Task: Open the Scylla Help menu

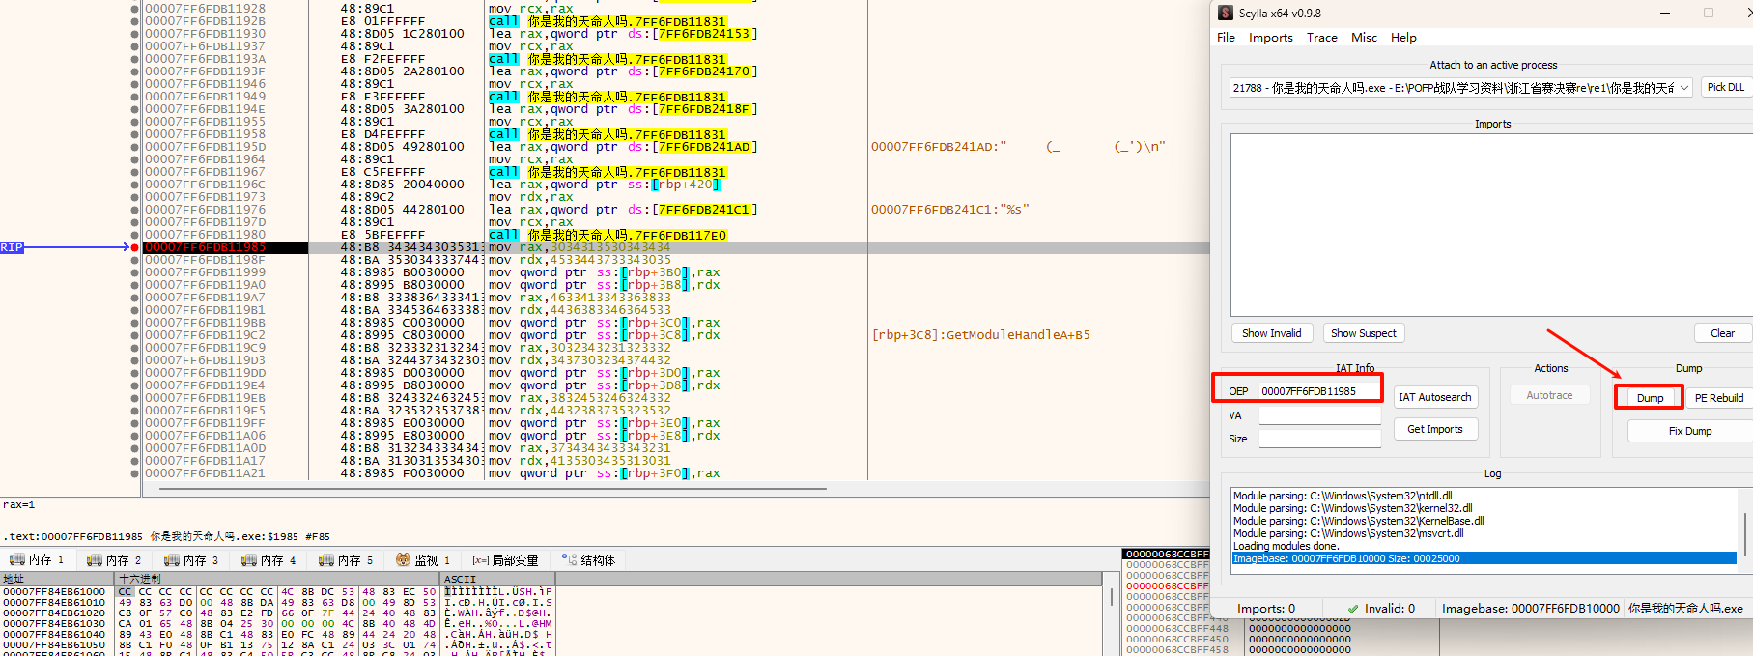Action: click(x=1403, y=38)
